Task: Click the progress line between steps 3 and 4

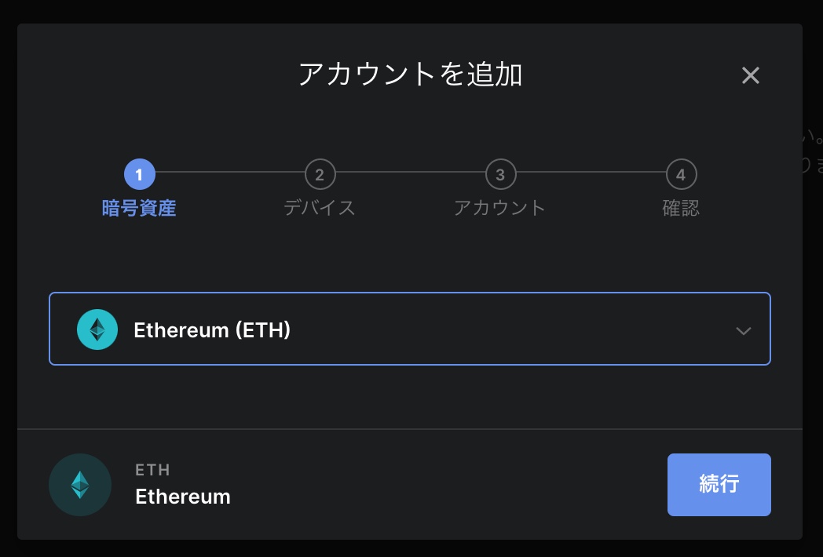Action: pos(591,172)
